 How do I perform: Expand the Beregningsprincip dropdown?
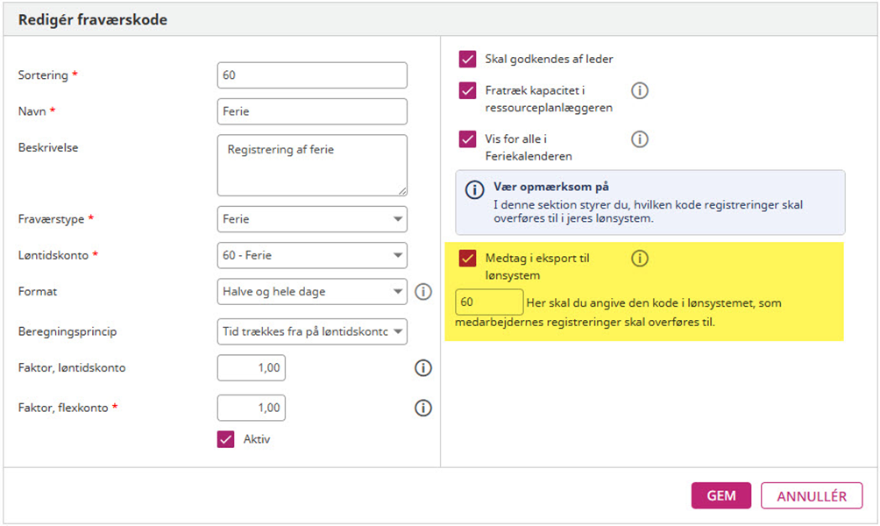coord(311,331)
